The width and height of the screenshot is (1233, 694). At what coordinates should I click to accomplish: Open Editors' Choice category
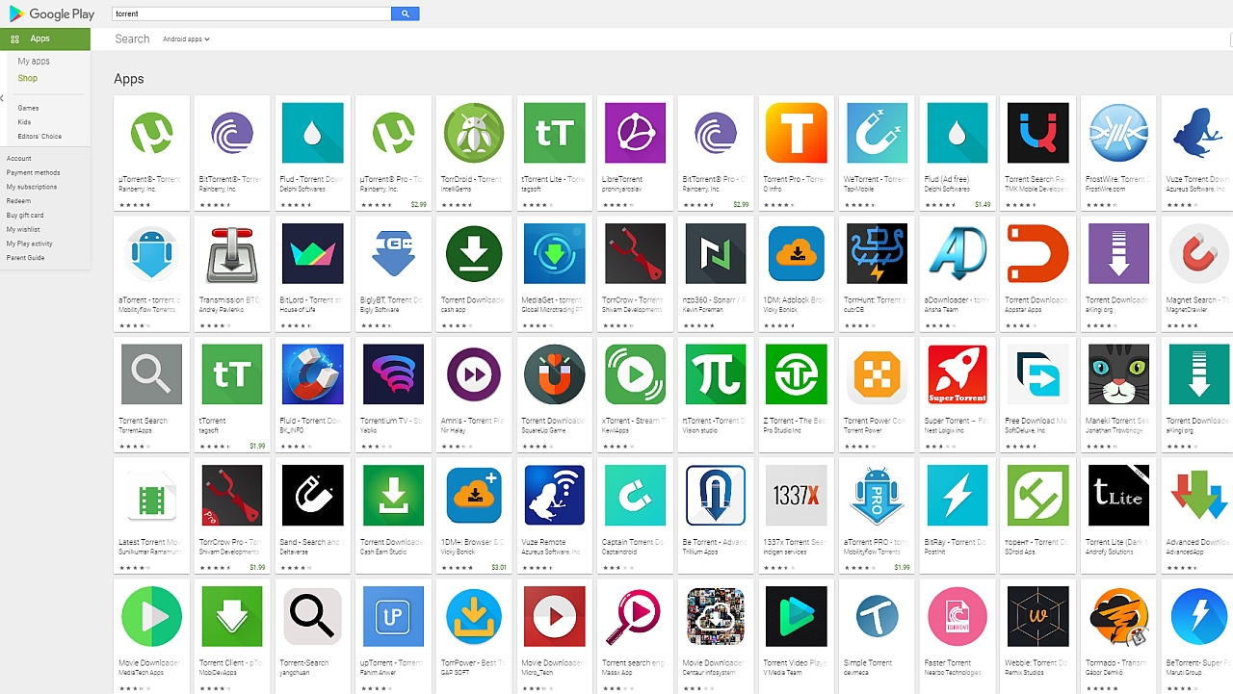(x=39, y=137)
